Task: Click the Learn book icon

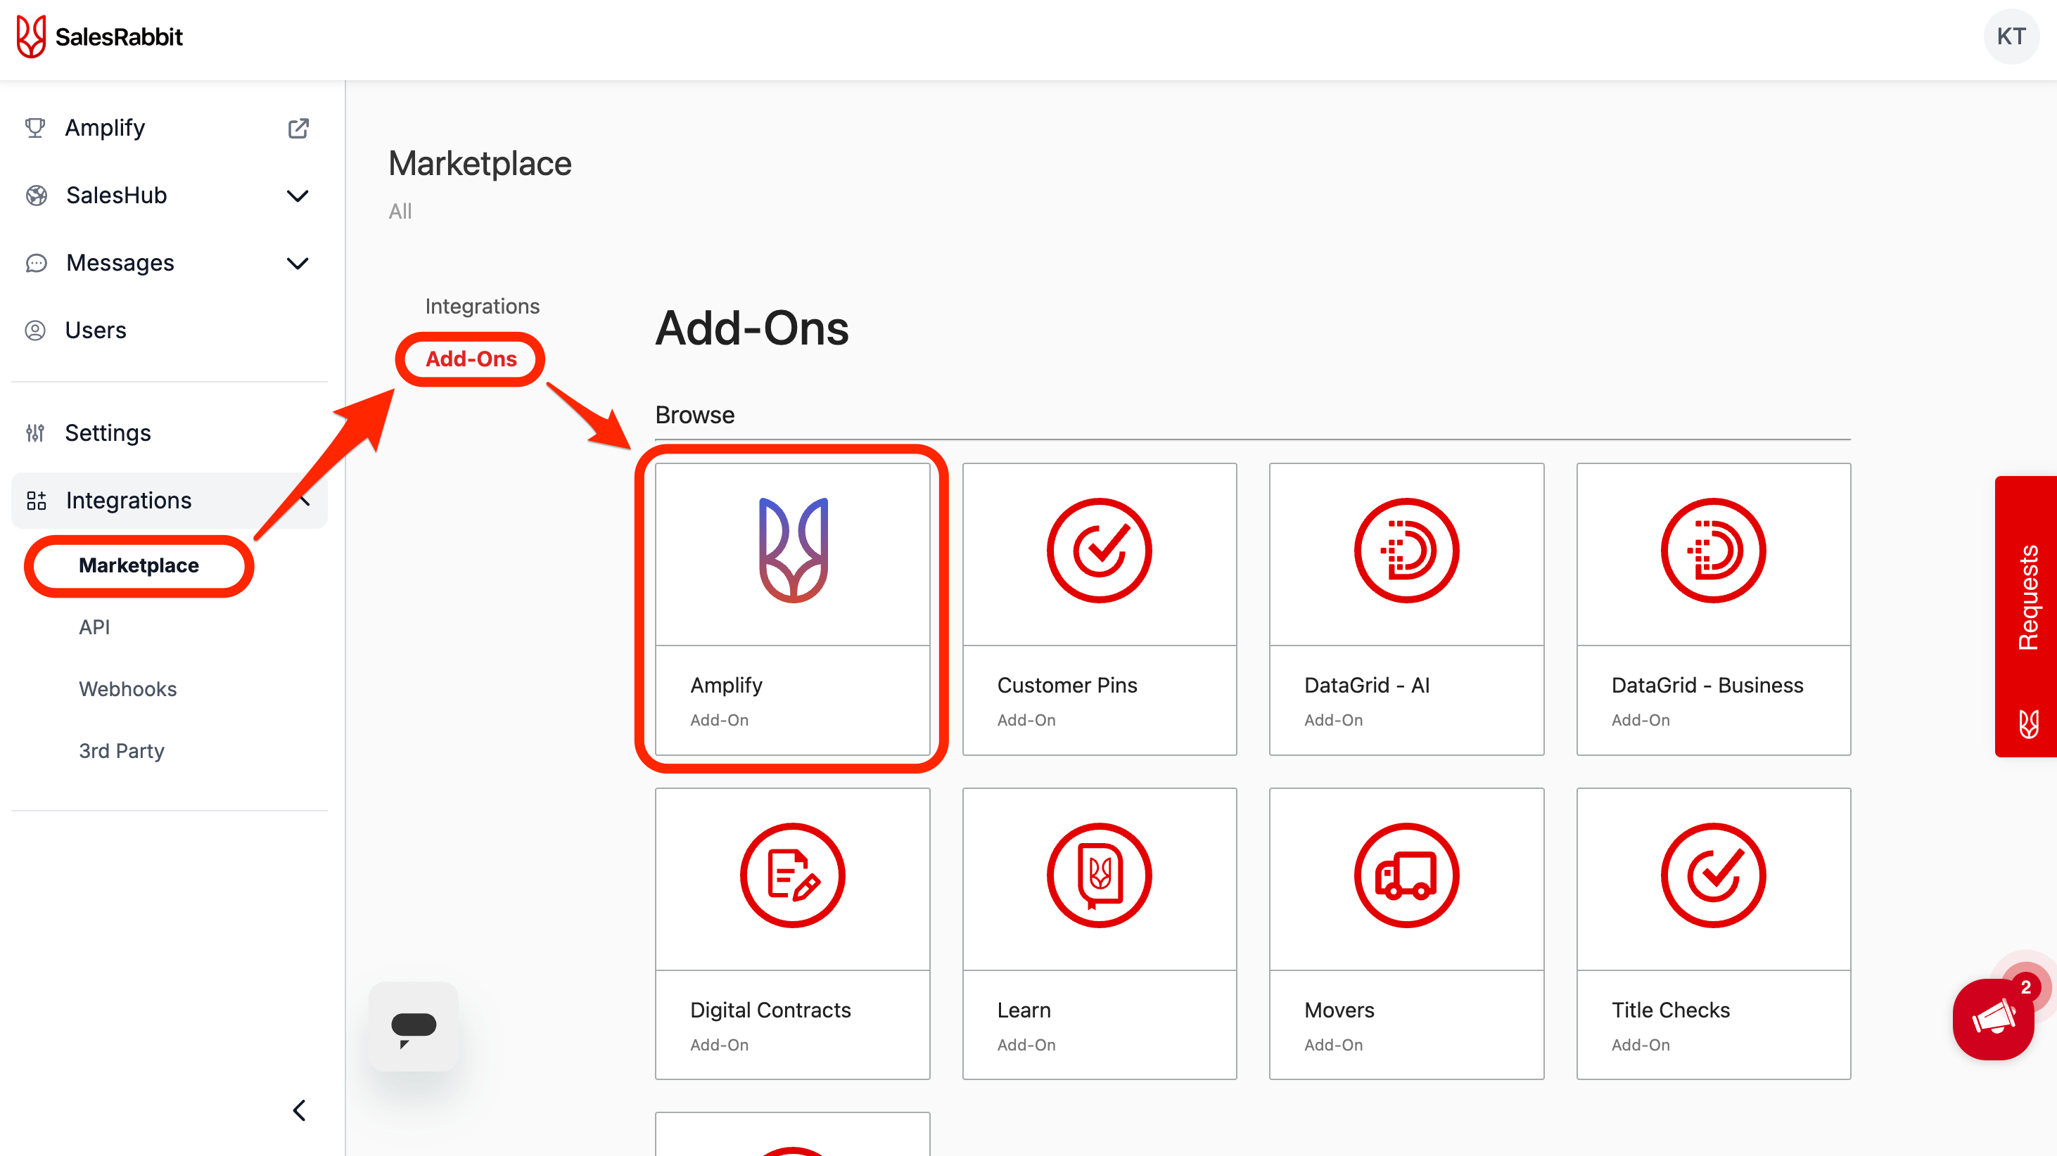Action: [1100, 875]
